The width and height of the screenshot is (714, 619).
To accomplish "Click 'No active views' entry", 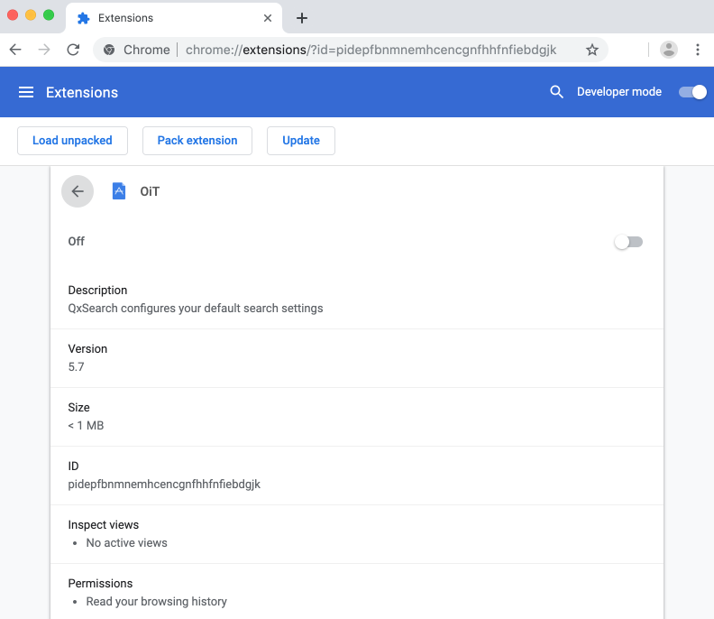I will [x=126, y=543].
